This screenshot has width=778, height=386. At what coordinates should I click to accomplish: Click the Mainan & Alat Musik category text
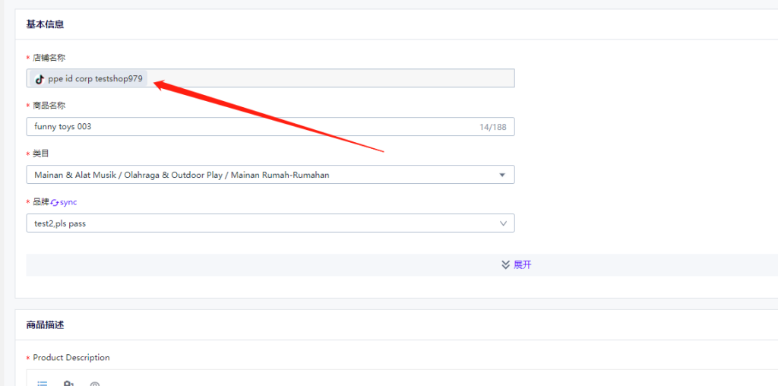[x=182, y=175]
